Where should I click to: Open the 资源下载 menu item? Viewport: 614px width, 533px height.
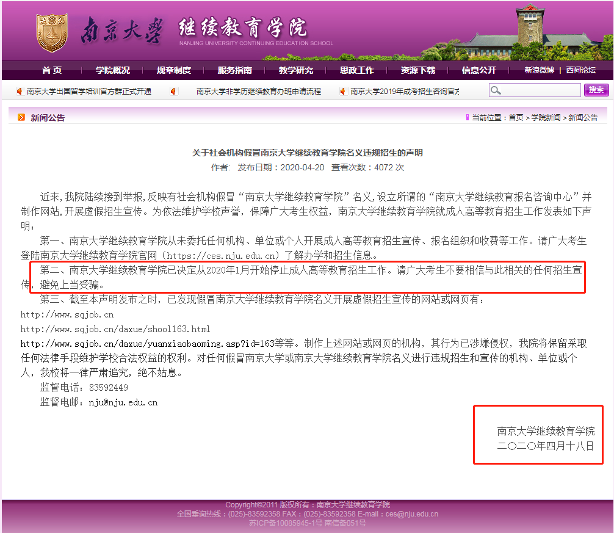coord(418,70)
